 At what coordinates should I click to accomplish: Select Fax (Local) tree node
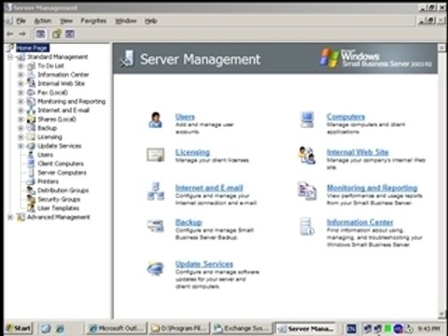(x=52, y=92)
